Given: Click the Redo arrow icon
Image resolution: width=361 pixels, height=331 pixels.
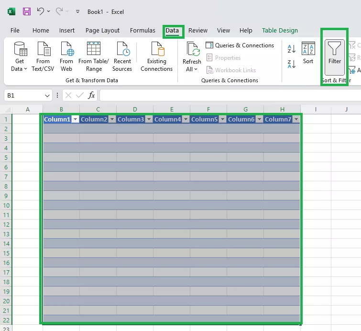Looking at the screenshot, I should [x=59, y=11].
